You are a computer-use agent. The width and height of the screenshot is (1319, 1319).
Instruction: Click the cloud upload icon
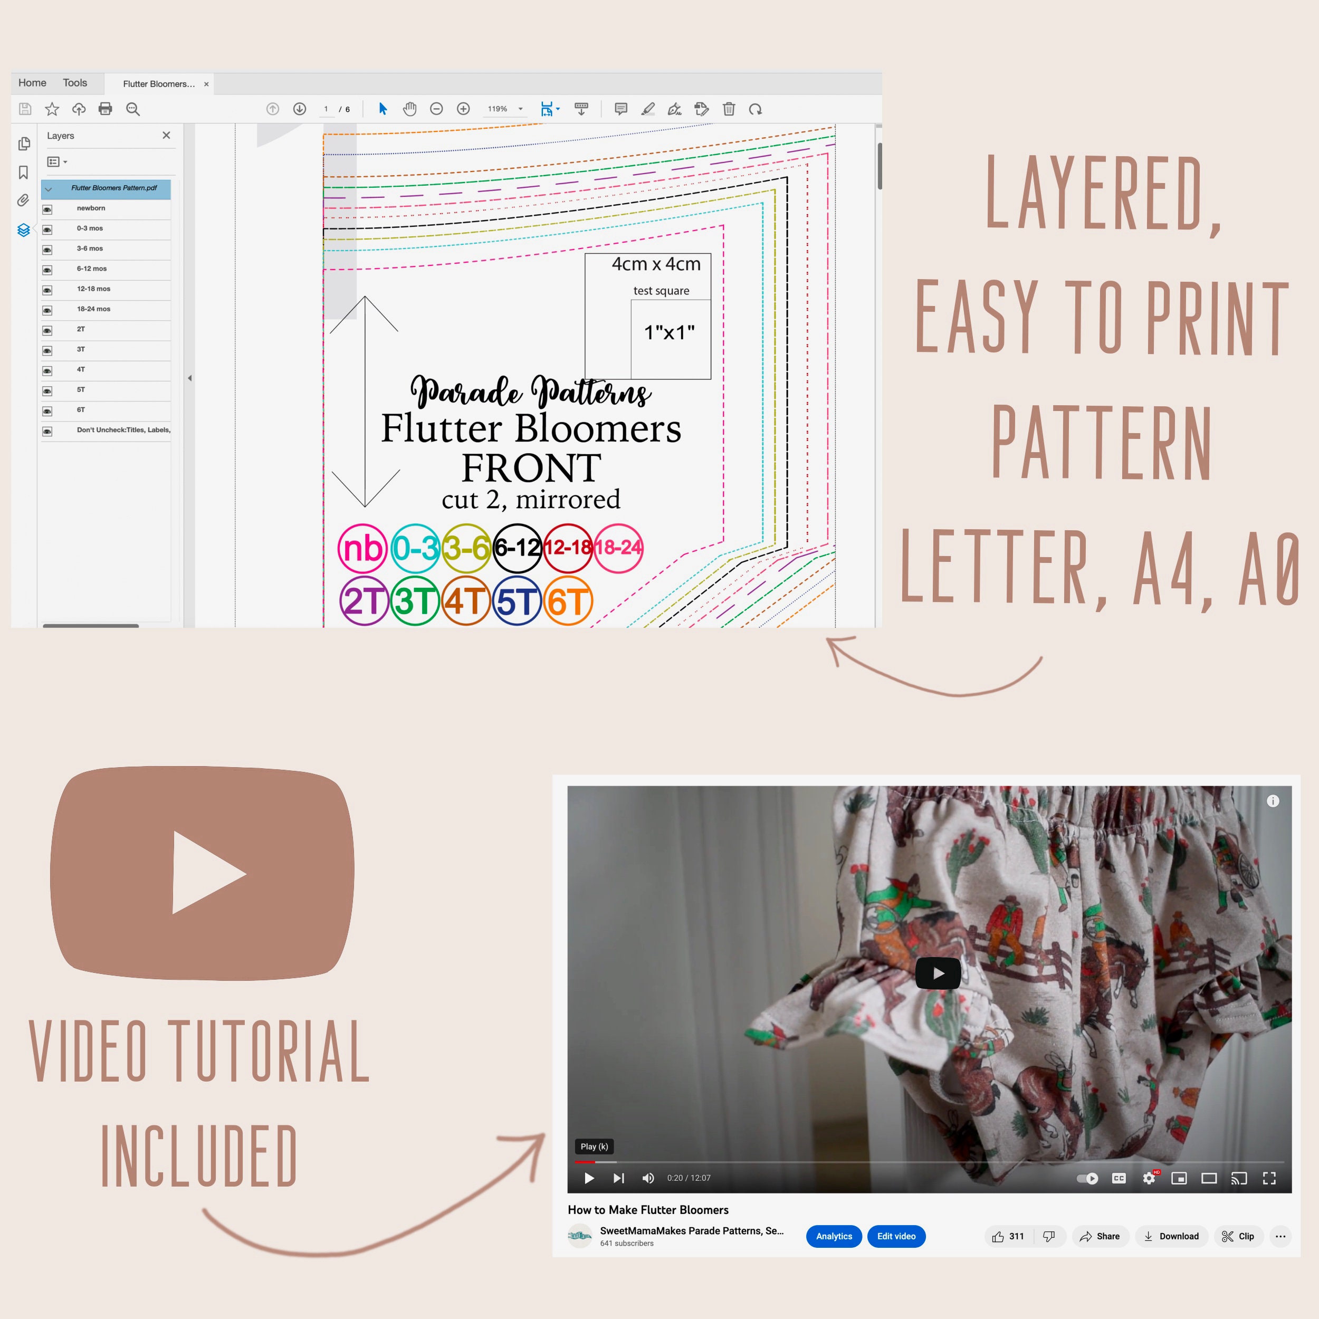79,109
